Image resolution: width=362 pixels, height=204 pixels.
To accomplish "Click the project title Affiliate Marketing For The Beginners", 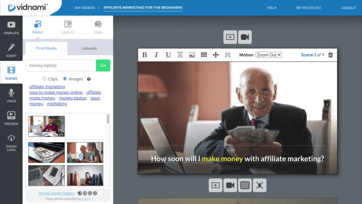I will point(143,8).
